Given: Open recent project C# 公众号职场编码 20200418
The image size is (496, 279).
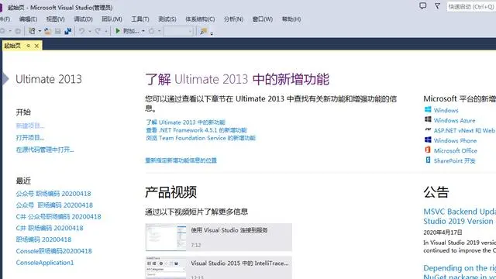Looking at the screenshot, I should 59,217.
